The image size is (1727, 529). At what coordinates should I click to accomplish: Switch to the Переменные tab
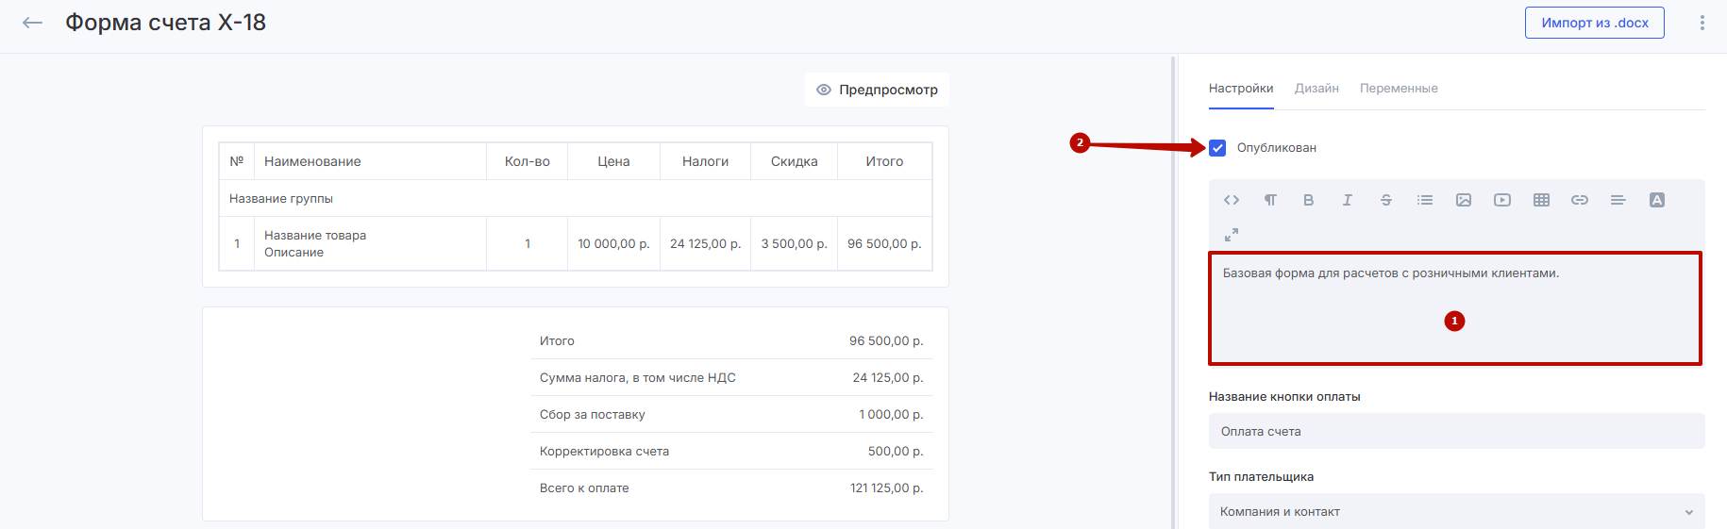tap(1399, 89)
